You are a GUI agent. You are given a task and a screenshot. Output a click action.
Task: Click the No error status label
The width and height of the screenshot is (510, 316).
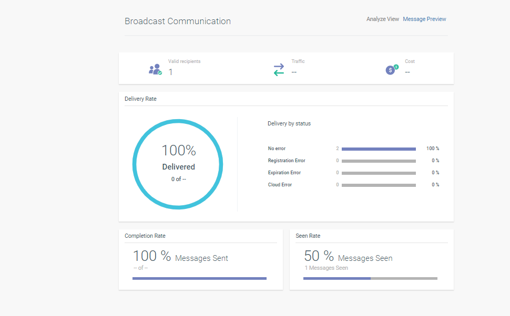pyautogui.click(x=277, y=149)
